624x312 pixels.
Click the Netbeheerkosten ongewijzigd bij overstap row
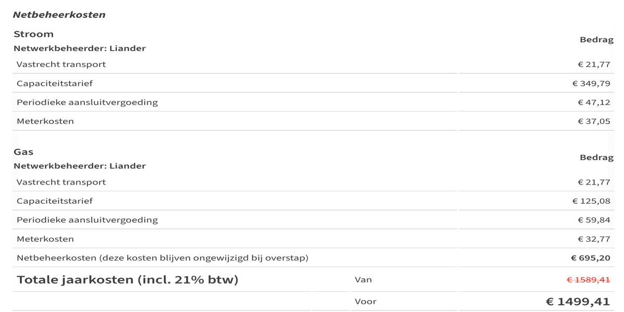click(x=162, y=258)
